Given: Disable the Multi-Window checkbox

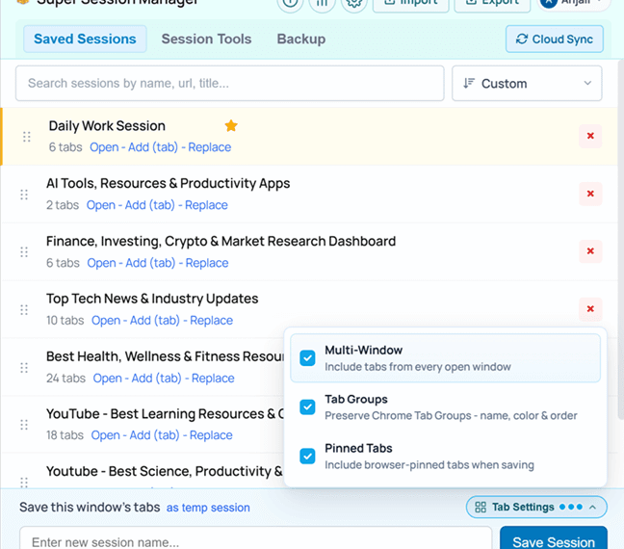Looking at the screenshot, I should pos(307,358).
